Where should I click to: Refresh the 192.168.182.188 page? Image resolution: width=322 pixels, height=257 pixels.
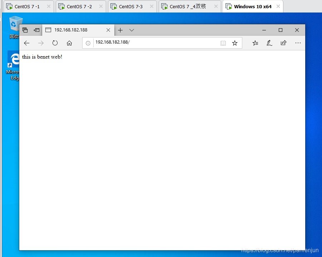tap(55, 43)
